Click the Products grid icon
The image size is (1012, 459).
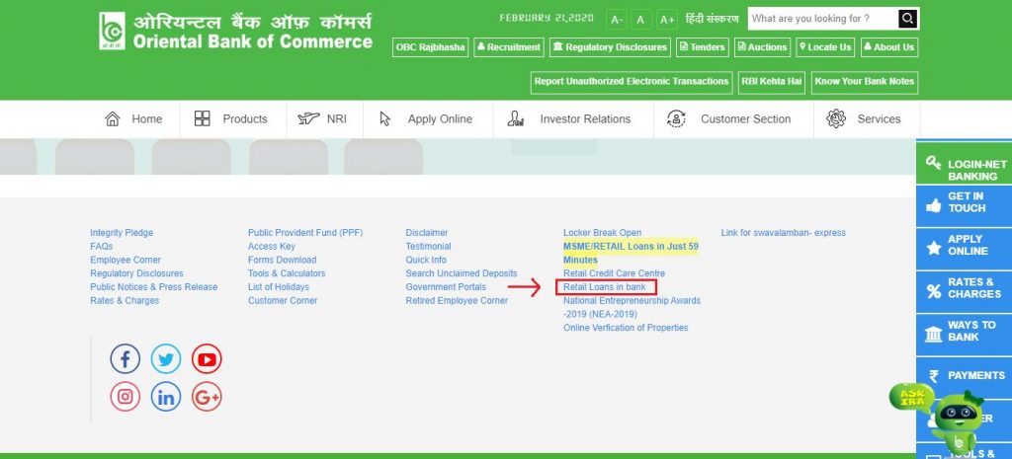click(x=202, y=118)
